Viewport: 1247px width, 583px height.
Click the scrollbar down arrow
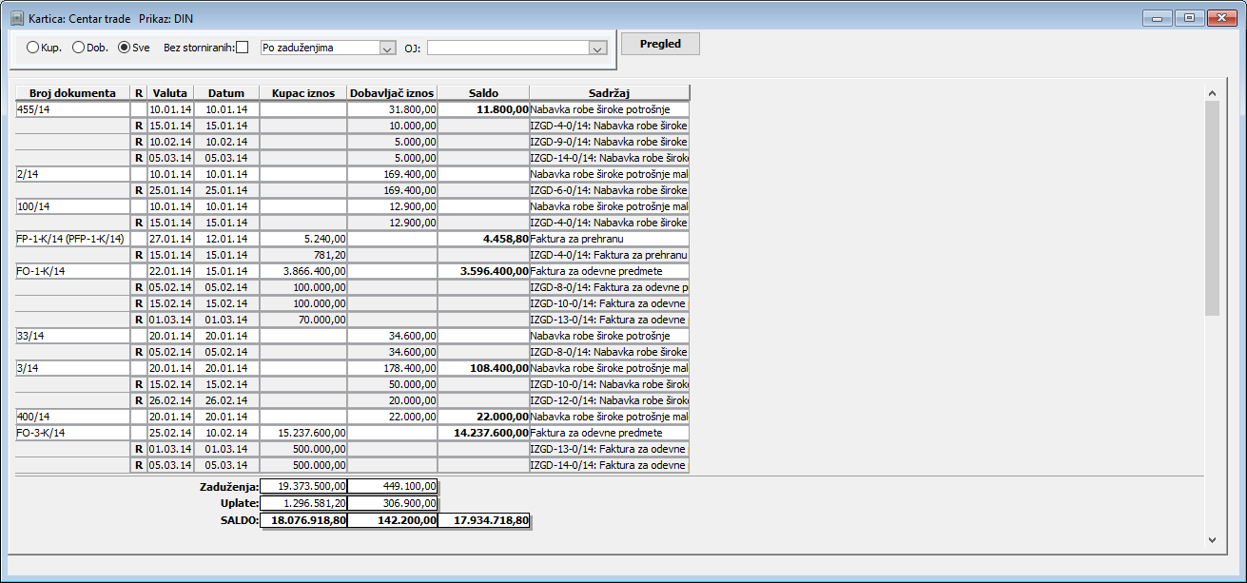(1212, 539)
